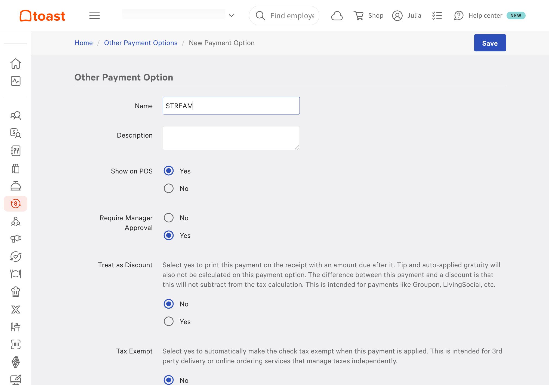Image resolution: width=549 pixels, height=385 pixels.
Task: Expand the restaurant location dropdown chevron
Action: pos(232,16)
